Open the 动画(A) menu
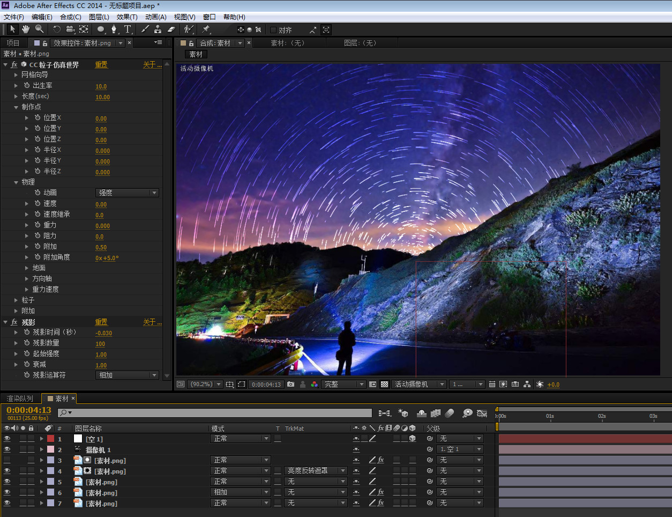Image resolution: width=672 pixels, height=517 pixels. click(x=155, y=17)
